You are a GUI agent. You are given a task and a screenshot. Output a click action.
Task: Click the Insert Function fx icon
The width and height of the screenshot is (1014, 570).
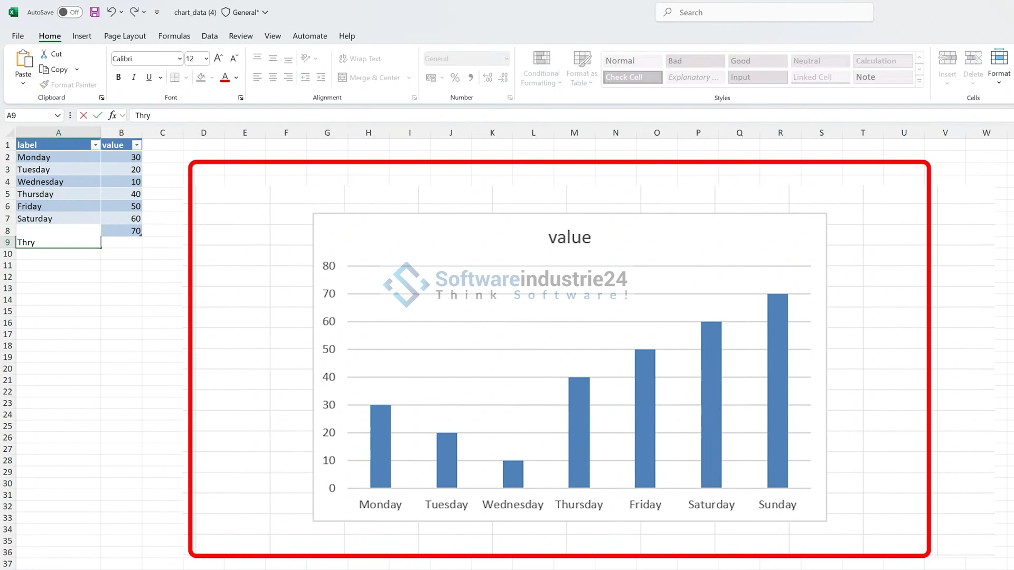point(112,115)
